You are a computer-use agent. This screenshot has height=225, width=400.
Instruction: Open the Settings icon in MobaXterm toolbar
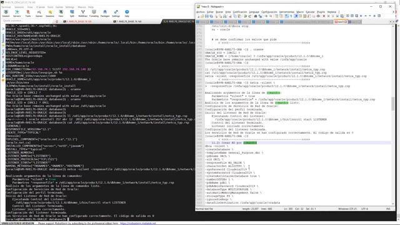click(x=116, y=14)
